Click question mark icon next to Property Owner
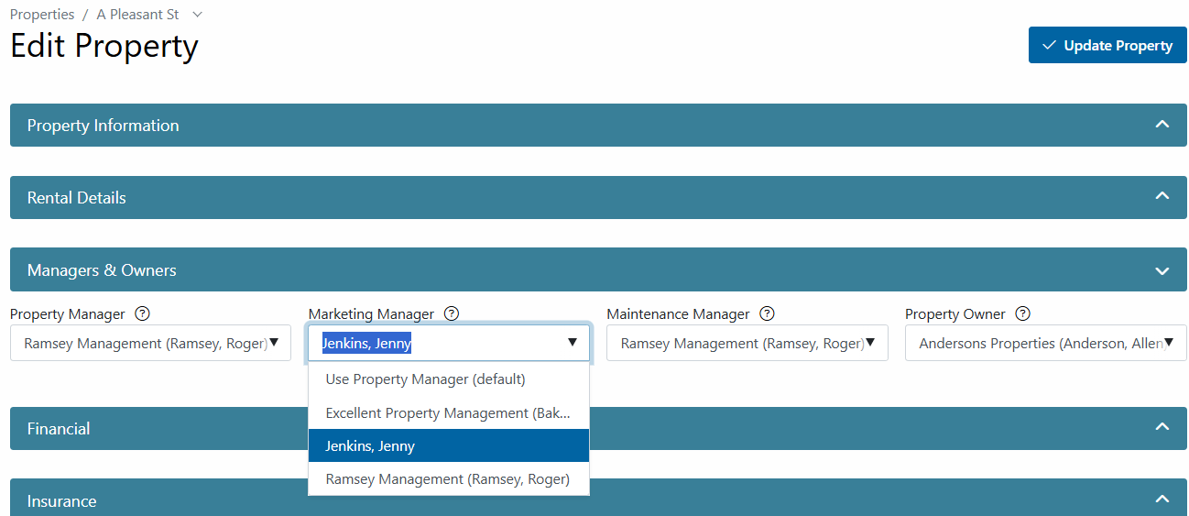This screenshot has width=1189, height=516. [x=1023, y=313]
